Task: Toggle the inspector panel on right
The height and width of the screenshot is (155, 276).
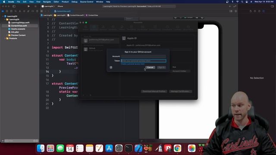Action: point(272,6)
